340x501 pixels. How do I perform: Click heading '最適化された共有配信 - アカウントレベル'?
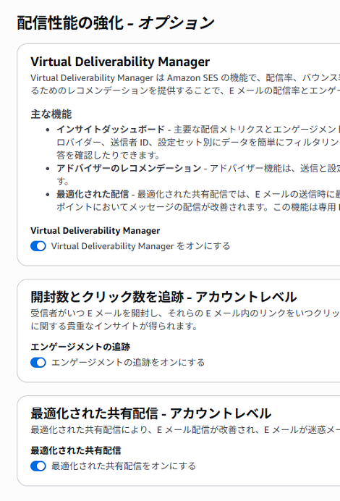(x=150, y=413)
